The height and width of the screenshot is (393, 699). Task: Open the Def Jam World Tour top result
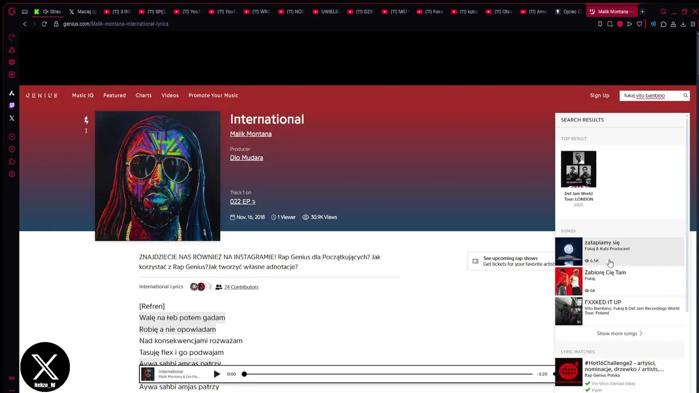(578, 178)
